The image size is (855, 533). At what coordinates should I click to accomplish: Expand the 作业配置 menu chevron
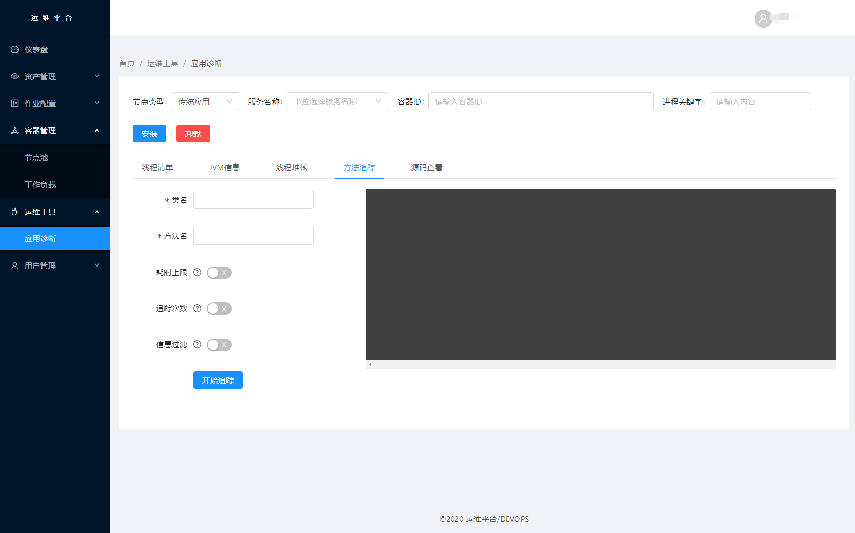pos(97,103)
